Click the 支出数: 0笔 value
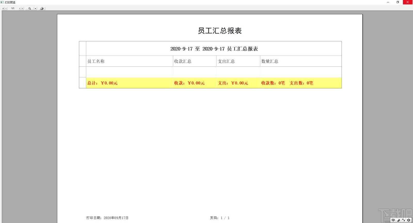Screen dimensions: 413x223 click(x=301, y=83)
